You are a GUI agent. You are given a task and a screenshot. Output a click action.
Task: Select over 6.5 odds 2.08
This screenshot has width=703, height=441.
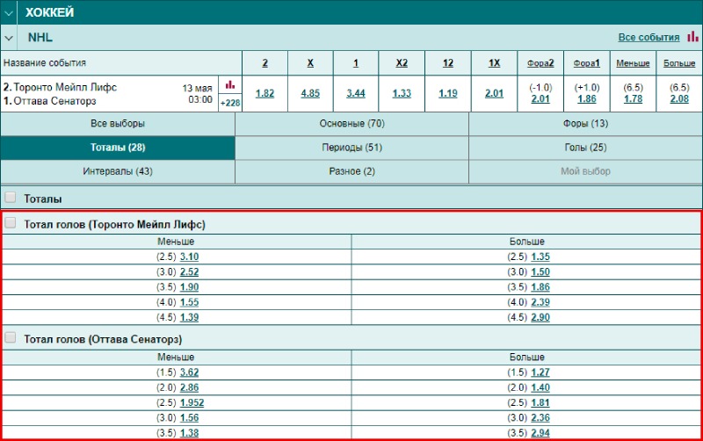pos(679,98)
